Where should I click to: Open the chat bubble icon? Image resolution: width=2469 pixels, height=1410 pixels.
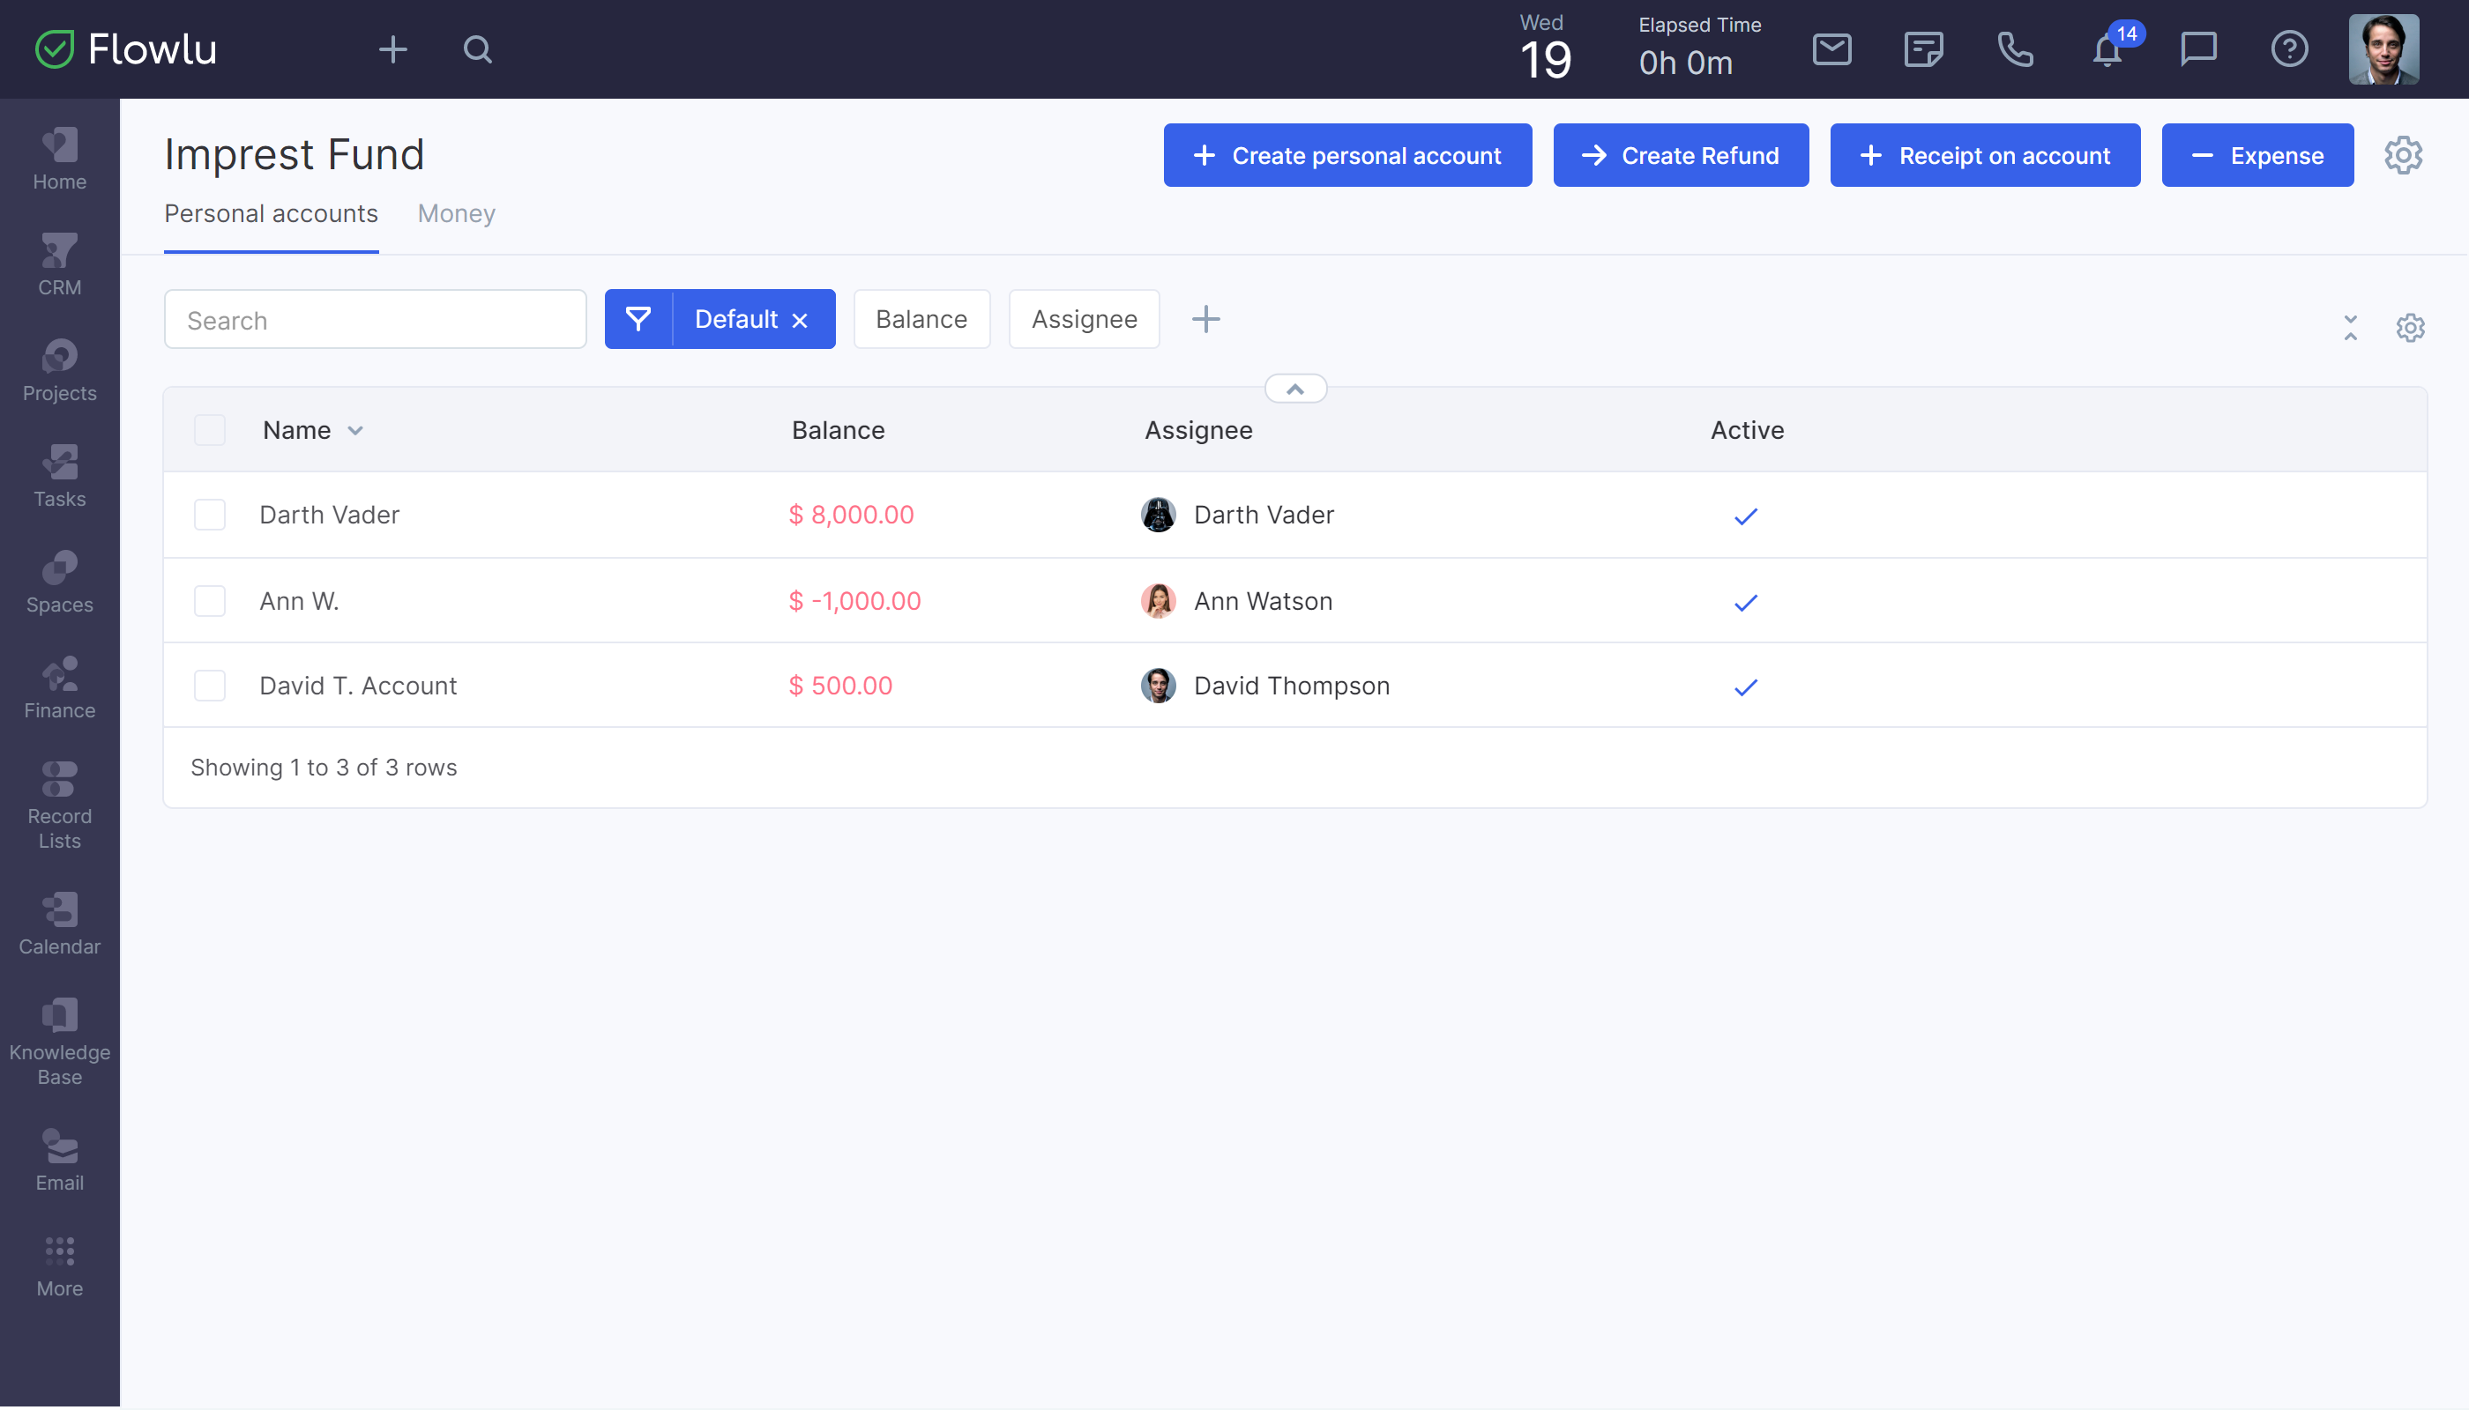[x=2197, y=49]
